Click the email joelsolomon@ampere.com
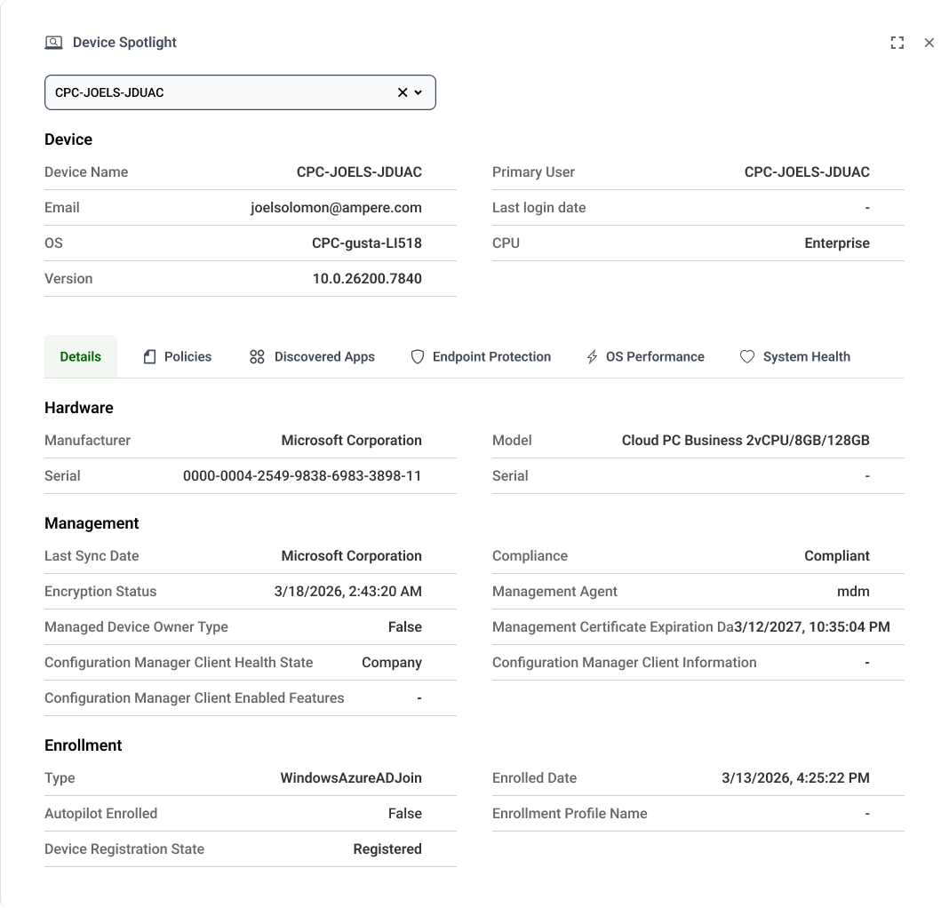The image size is (949, 908). 336,207
